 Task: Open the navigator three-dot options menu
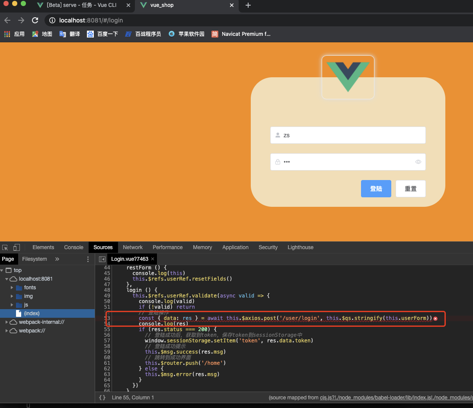(x=88, y=259)
